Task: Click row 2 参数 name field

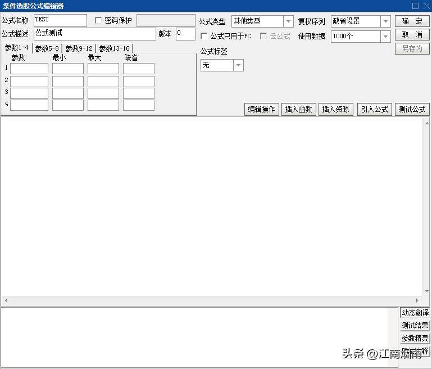Action: point(29,82)
